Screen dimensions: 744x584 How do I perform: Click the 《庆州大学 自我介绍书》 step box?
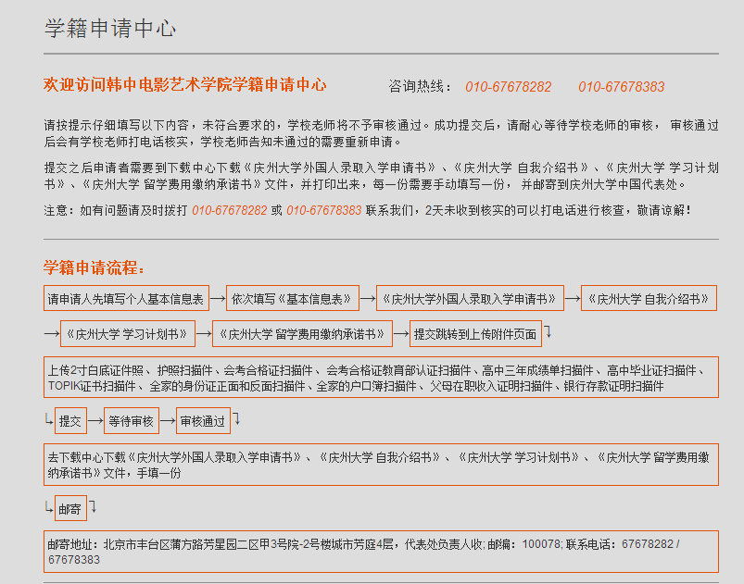[649, 298]
